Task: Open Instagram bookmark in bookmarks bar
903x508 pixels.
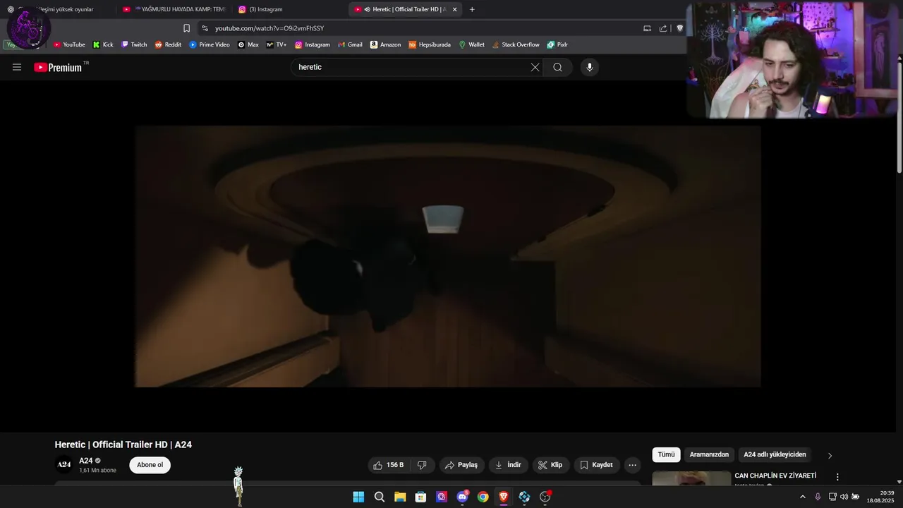Action: [312, 44]
